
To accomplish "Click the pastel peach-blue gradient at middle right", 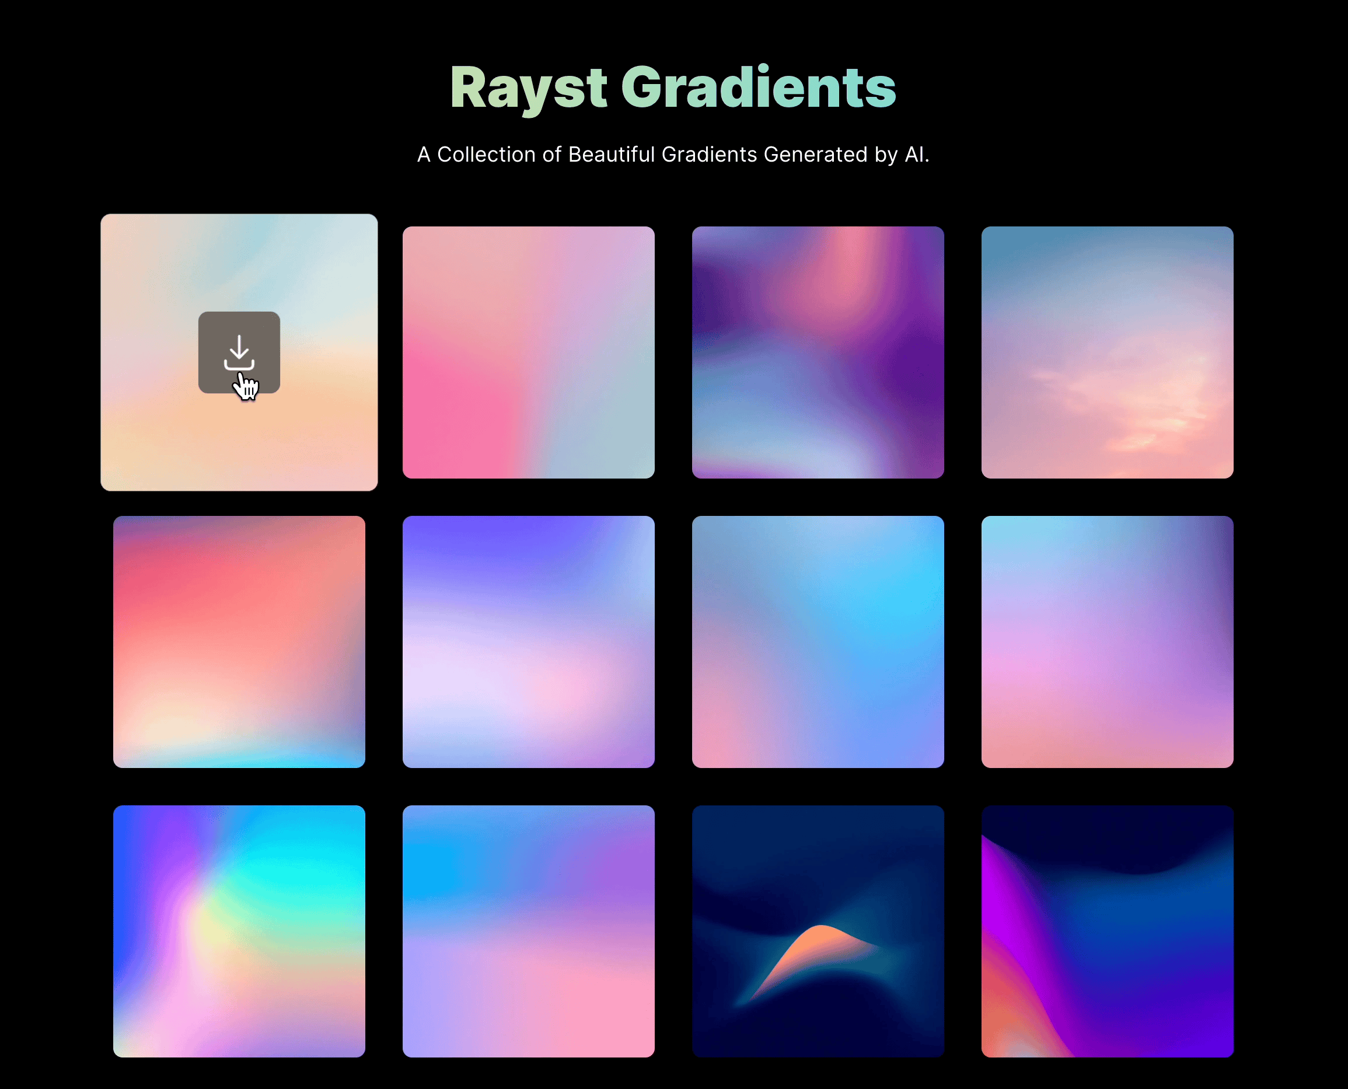I will click(1107, 642).
